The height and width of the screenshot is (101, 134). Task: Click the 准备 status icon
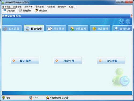(x=3, y=98)
